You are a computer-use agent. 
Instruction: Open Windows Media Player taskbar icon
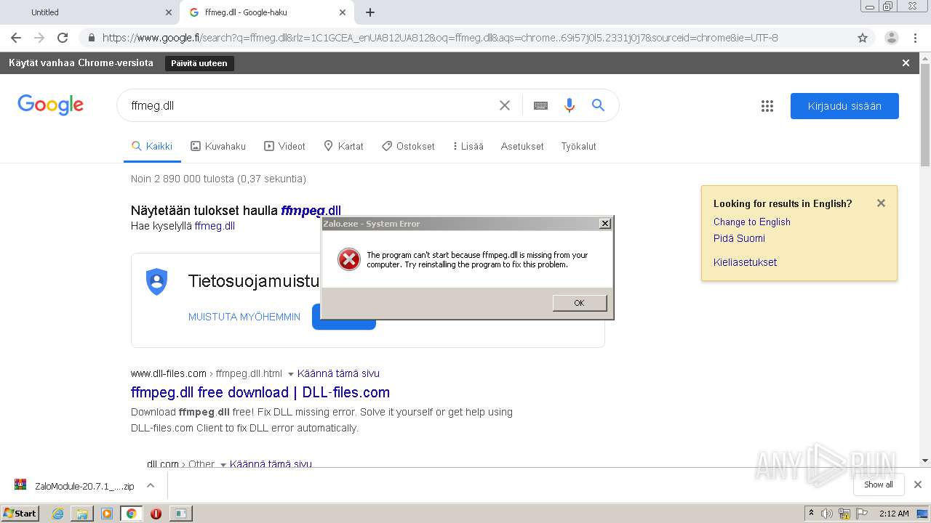(107, 514)
